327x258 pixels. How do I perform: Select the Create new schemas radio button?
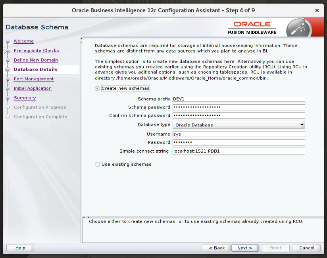97,89
